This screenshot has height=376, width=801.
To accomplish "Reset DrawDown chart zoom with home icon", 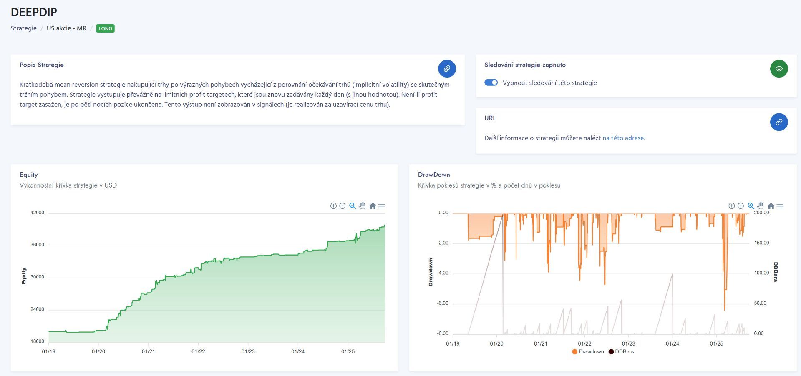I will [771, 206].
